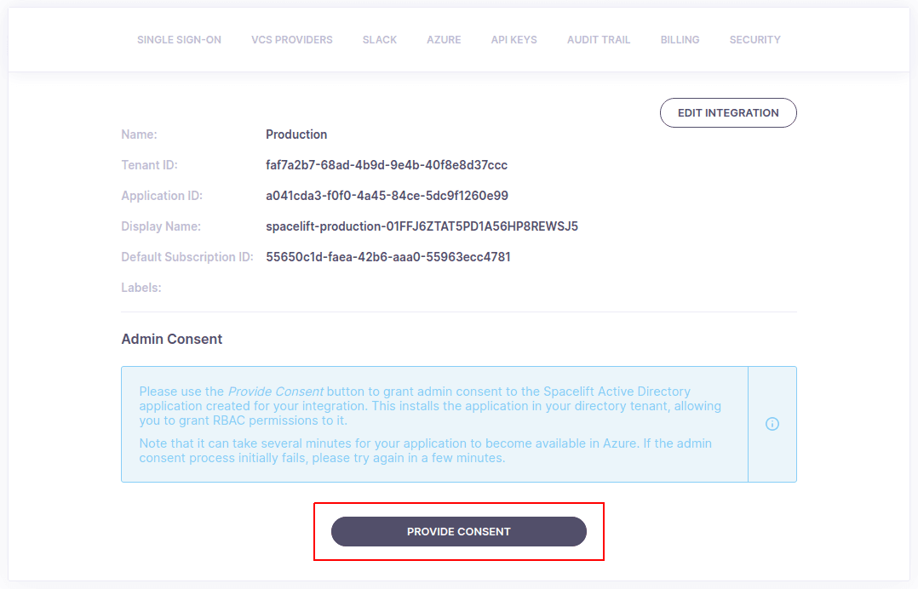Select the SLACK tab
Viewport: 918px width, 589px height.
[380, 39]
